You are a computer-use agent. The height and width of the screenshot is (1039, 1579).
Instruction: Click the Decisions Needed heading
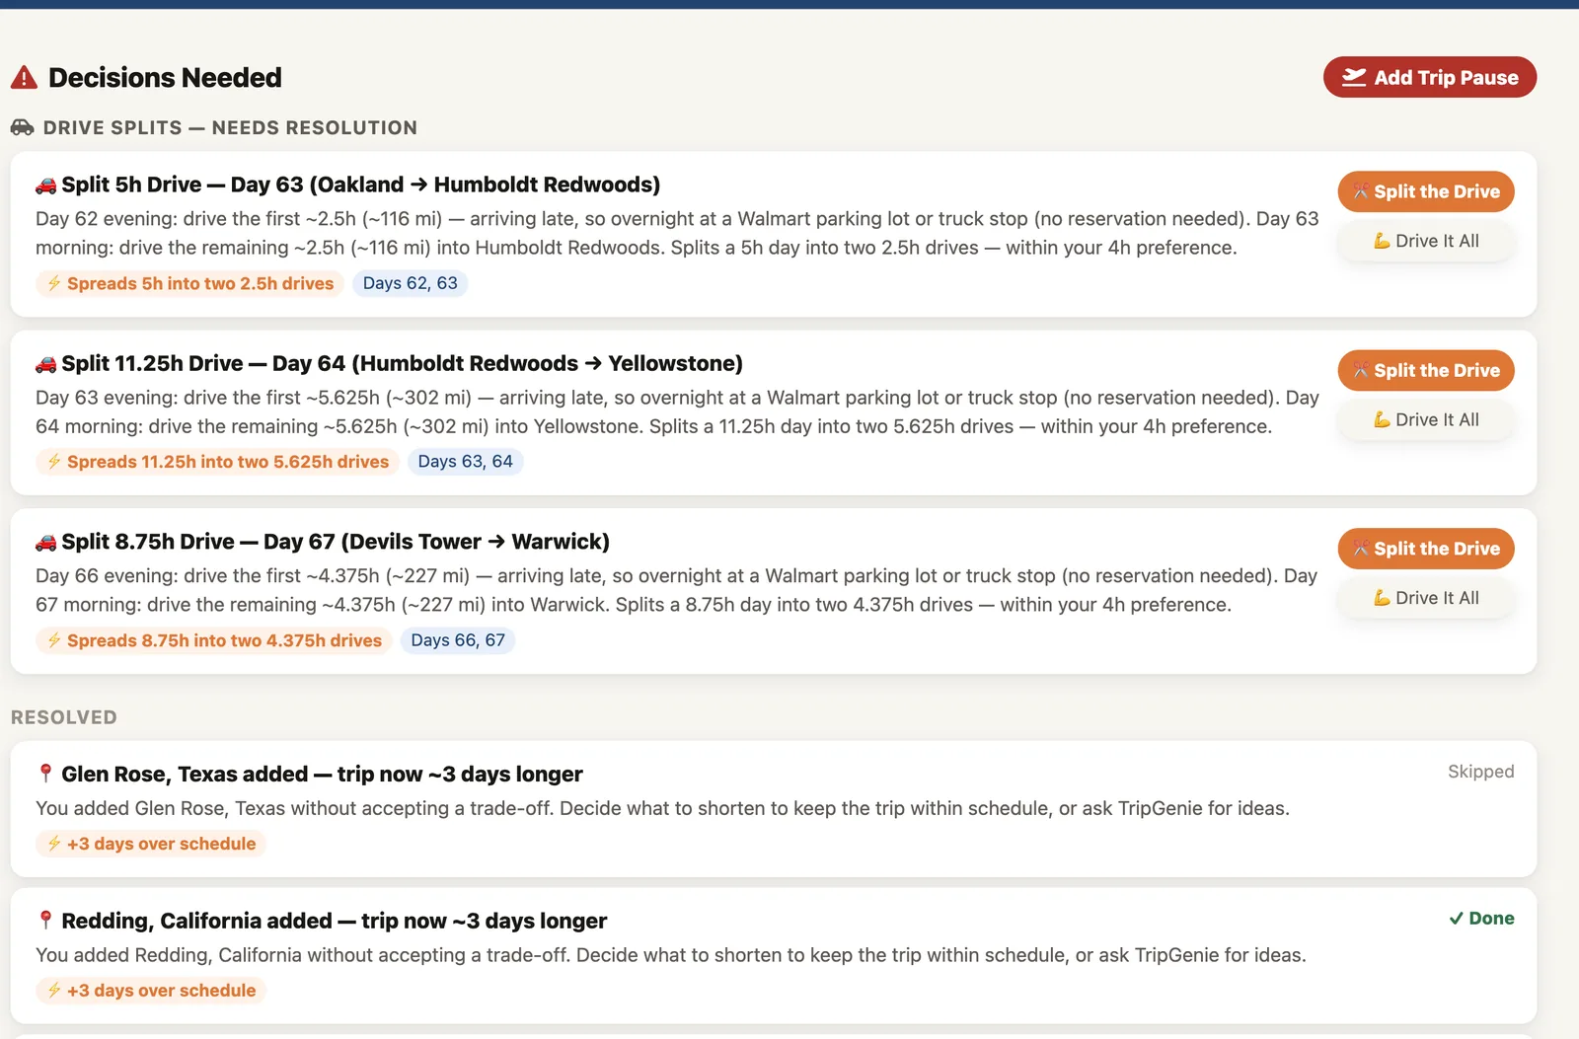point(165,78)
